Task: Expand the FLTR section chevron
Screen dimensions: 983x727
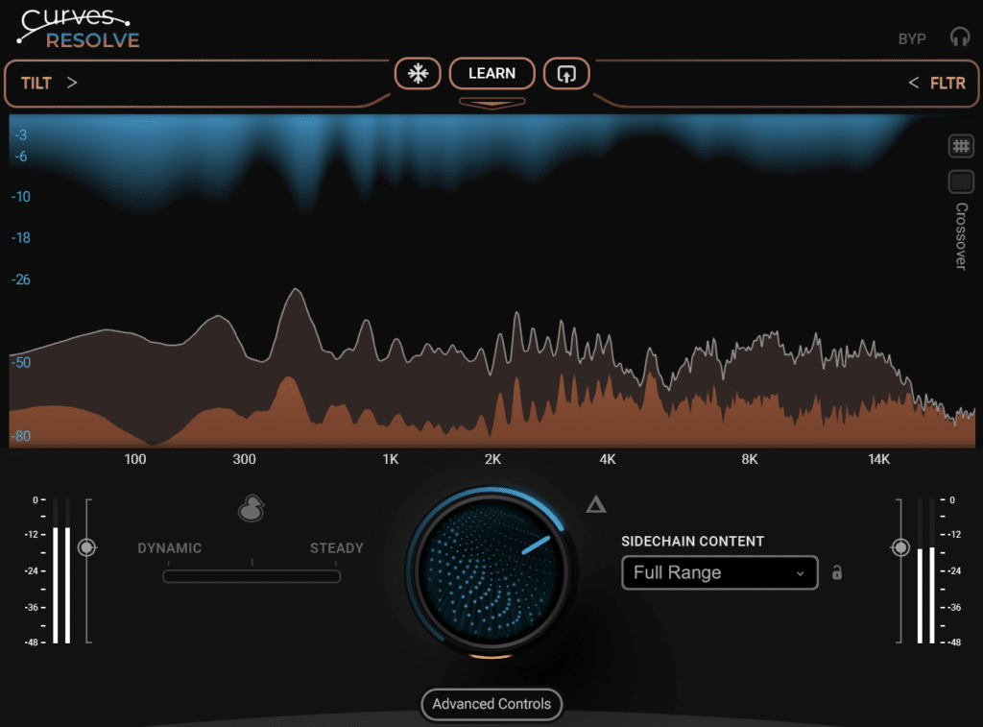Action: 912,83
